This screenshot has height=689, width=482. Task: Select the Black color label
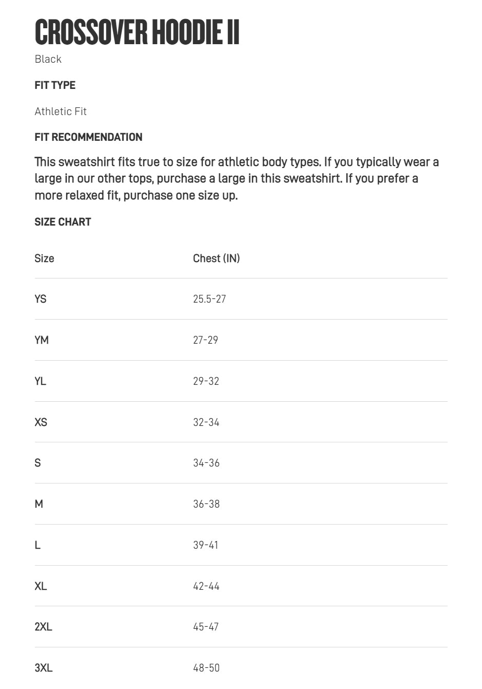[x=48, y=59]
